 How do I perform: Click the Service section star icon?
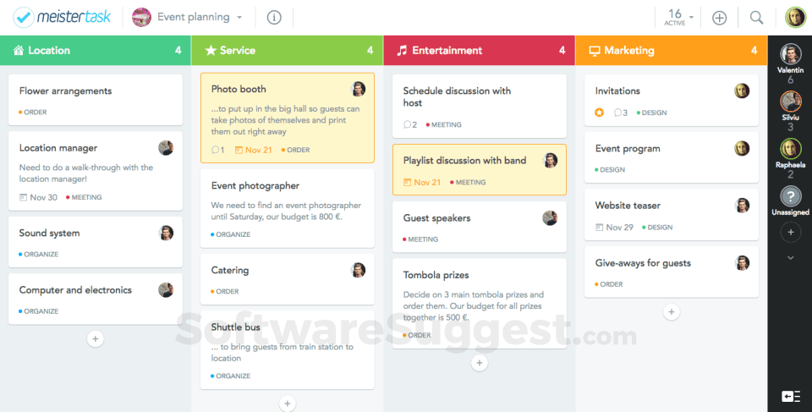click(211, 50)
